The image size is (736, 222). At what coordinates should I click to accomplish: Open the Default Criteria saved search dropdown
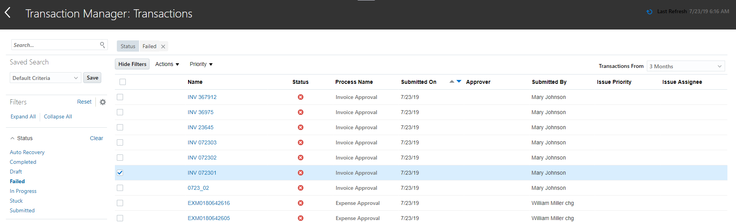click(45, 78)
